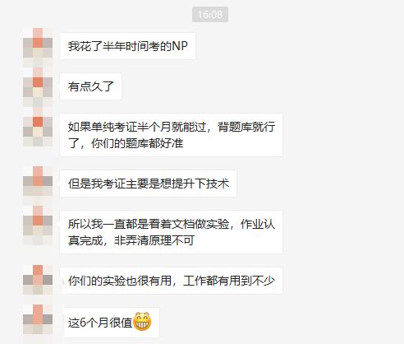The image size is (404, 344).
Task: Open sender avatar beside '有点久了' message
Action: click(38, 87)
